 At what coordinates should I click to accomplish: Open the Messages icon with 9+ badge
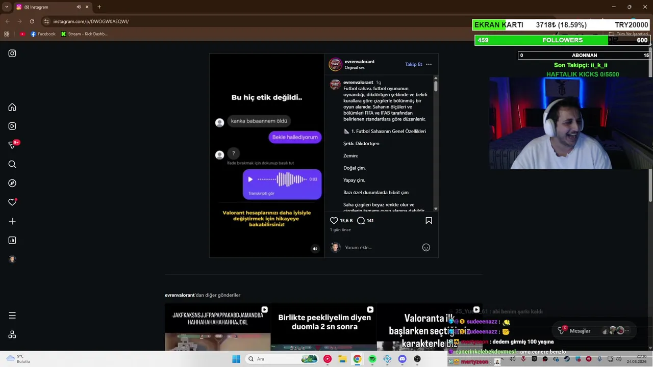tap(13, 145)
